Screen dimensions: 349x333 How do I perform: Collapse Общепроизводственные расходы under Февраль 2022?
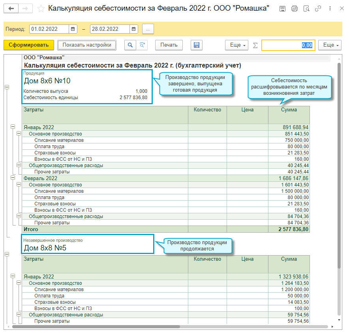point(19,216)
